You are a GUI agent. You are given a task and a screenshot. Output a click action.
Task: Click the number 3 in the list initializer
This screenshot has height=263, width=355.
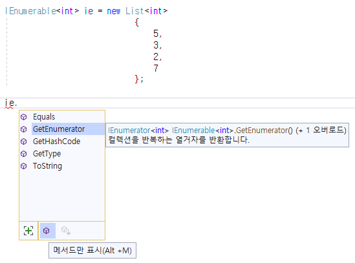click(x=156, y=45)
